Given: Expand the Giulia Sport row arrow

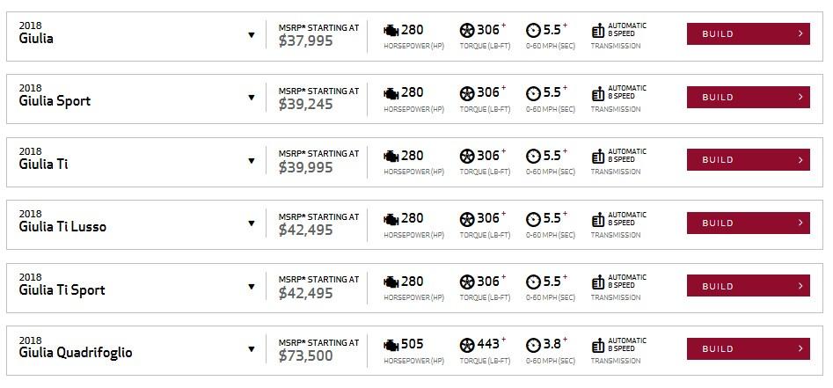Looking at the screenshot, I should [x=252, y=98].
